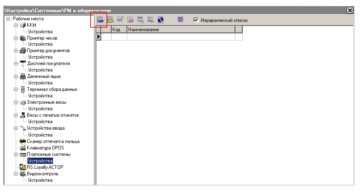Collapse the Денежный ящик node

click(x=16, y=76)
